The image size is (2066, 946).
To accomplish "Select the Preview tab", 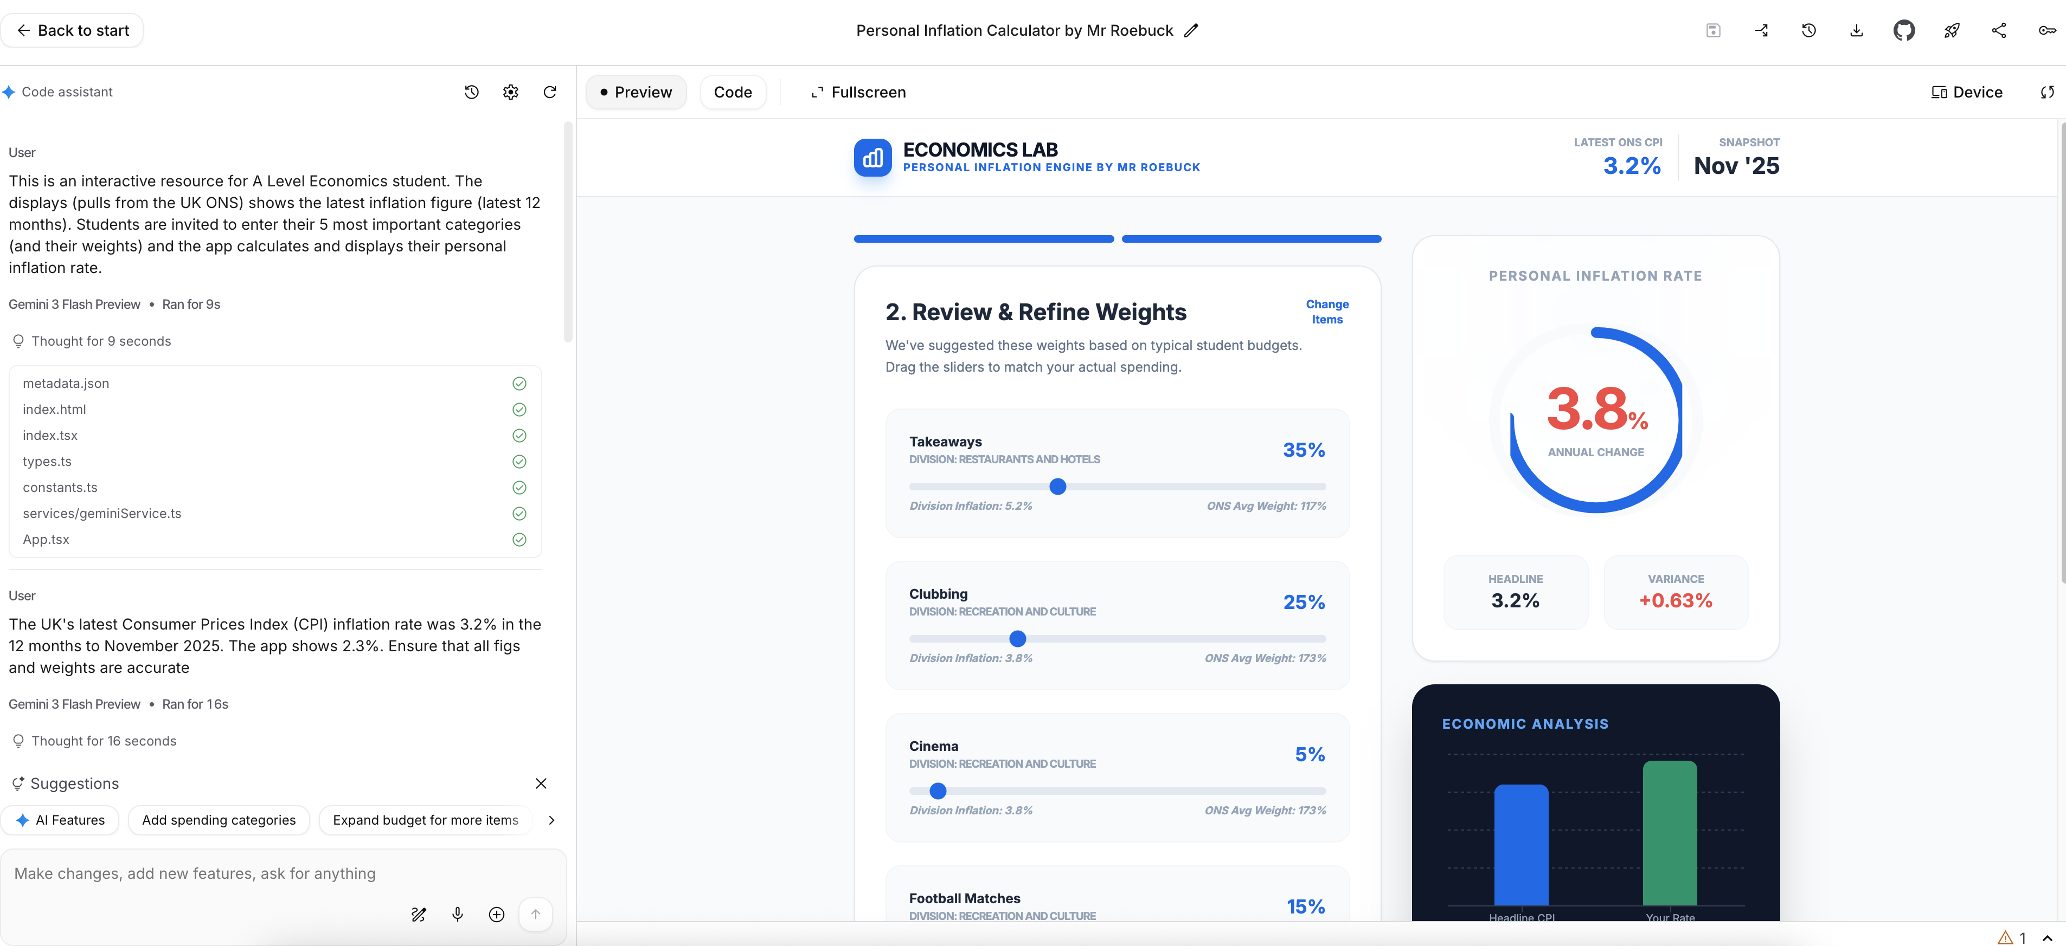I will [x=636, y=92].
